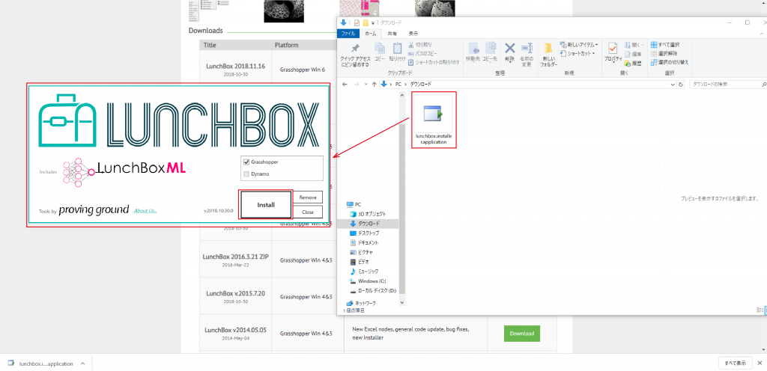Viewport: 767px width, 371px height.
Task: Expand the address bar history dropdown arrow
Action: [673, 84]
